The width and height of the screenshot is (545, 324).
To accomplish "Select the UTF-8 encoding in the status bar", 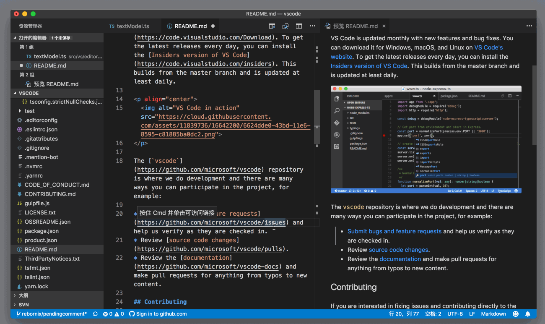I will click(455, 314).
